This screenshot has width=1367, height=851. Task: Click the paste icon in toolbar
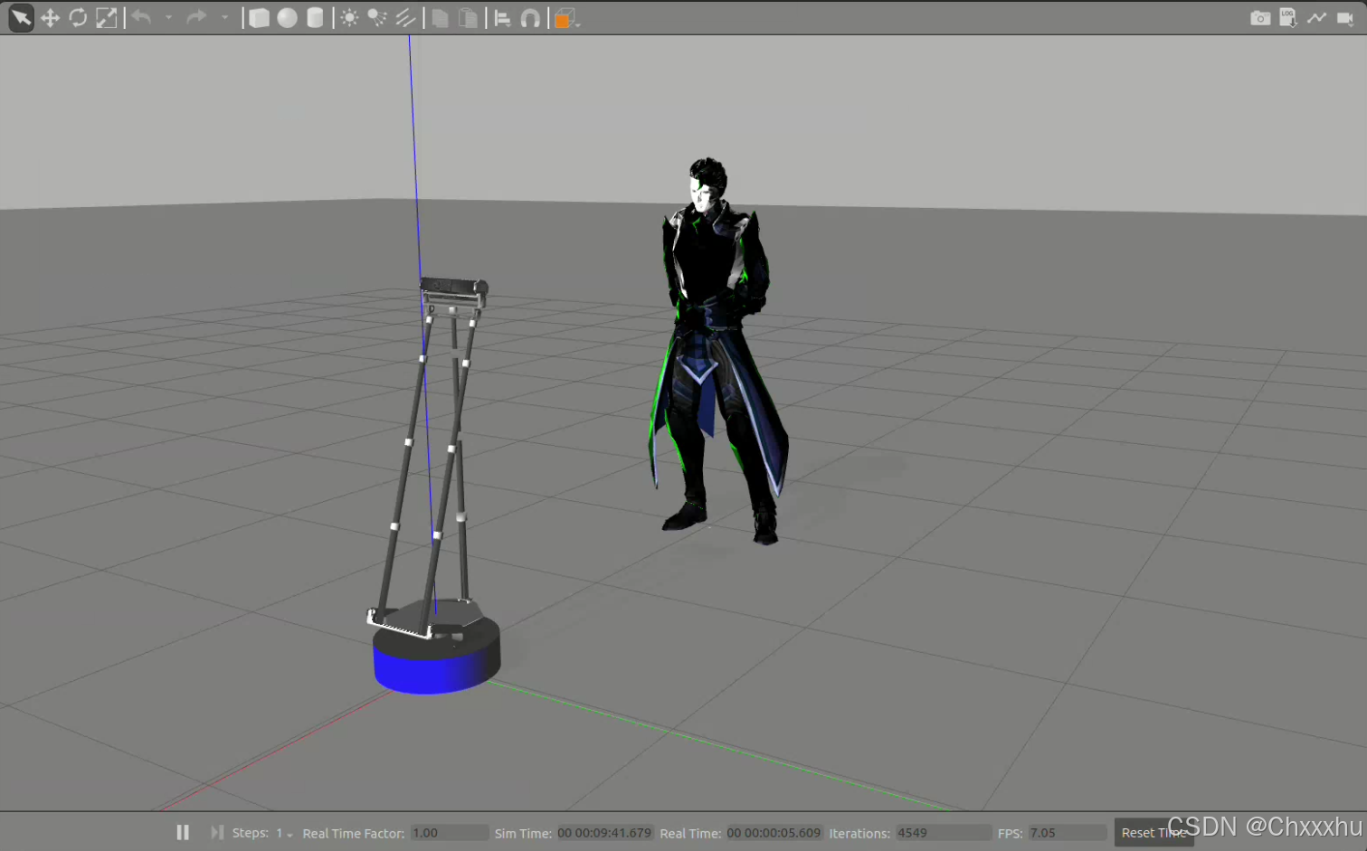point(468,18)
